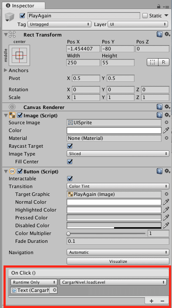Collapse the Image script component
This screenshot has width=172, height=308.
point(6,116)
